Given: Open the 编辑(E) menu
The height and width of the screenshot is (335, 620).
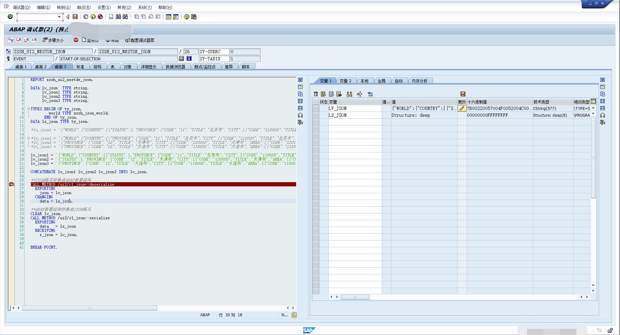Looking at the screenshot, I should pyautogui.click(x=44, y=7).
